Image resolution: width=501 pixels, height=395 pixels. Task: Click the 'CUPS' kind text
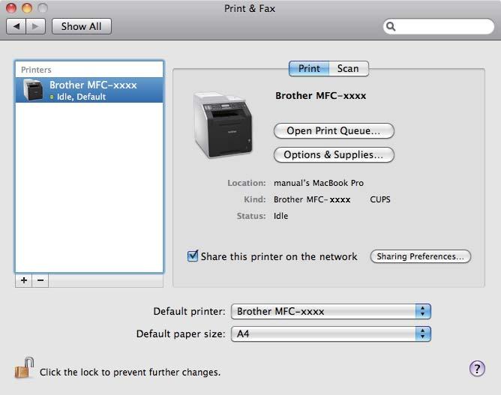pos(380,199)
